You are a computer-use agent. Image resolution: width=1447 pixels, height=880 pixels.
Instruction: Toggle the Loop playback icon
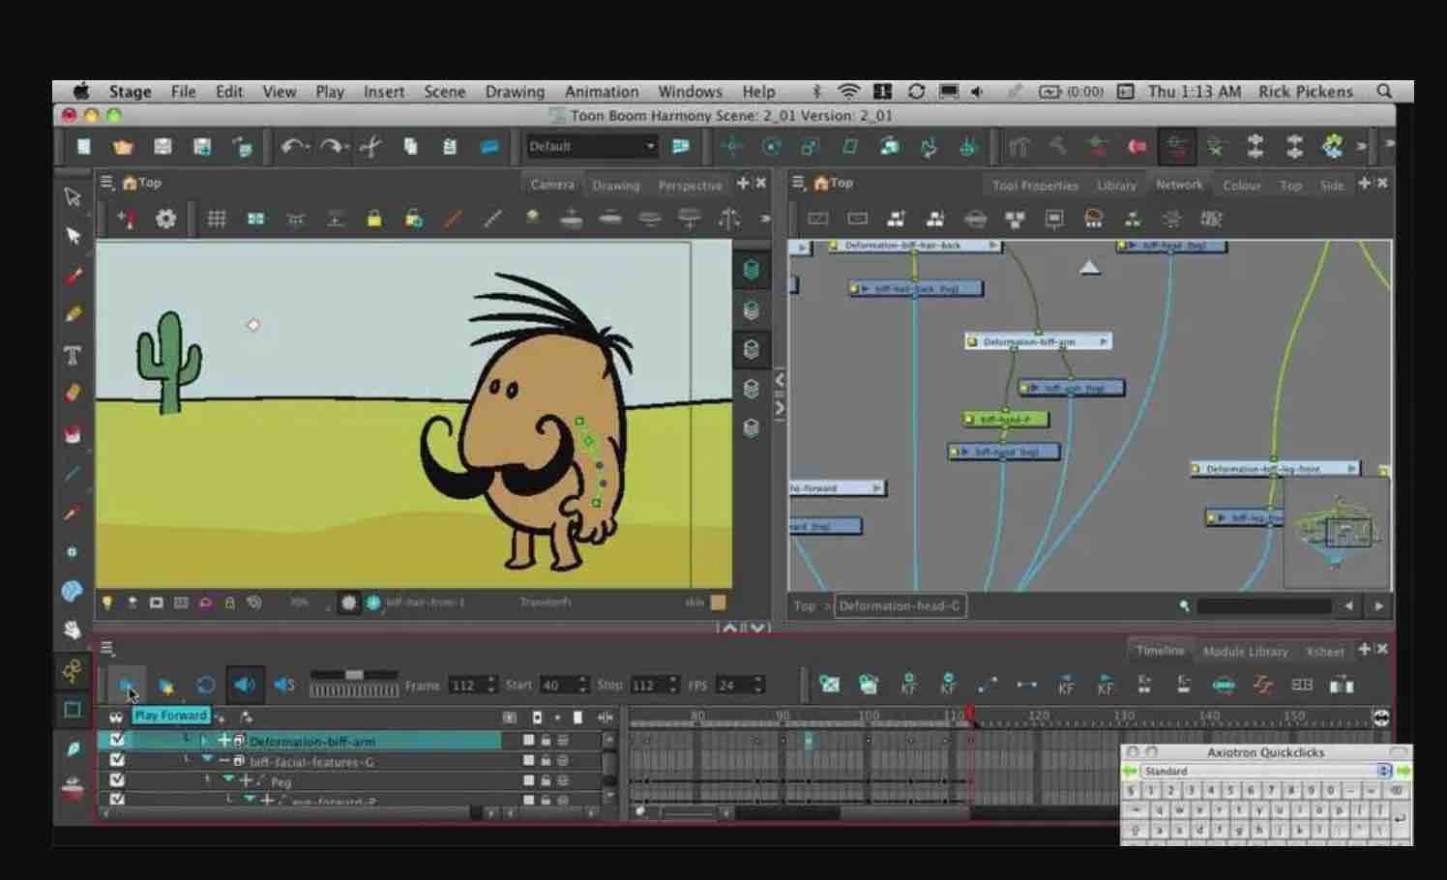tap(205, 685)
